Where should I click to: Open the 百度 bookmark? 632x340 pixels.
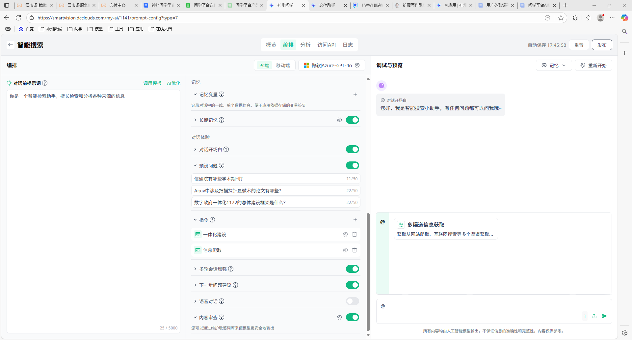pyautogui.click(x=26, y=29)
